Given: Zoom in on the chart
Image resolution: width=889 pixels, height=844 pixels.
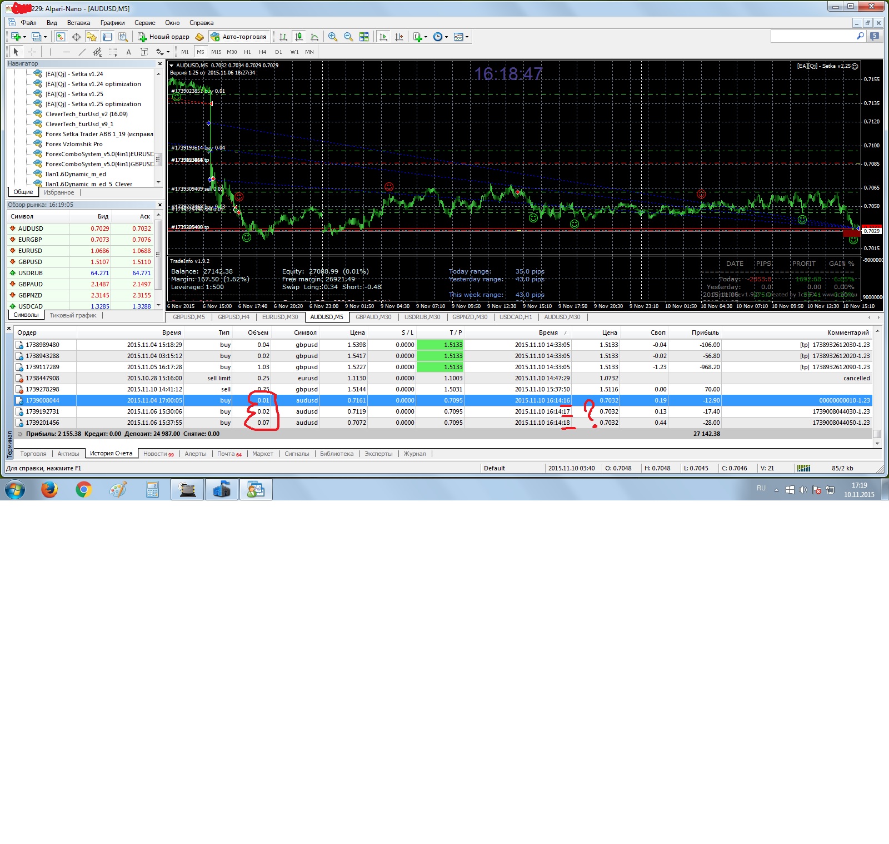Looking at the screenshot, I should 333,37.
